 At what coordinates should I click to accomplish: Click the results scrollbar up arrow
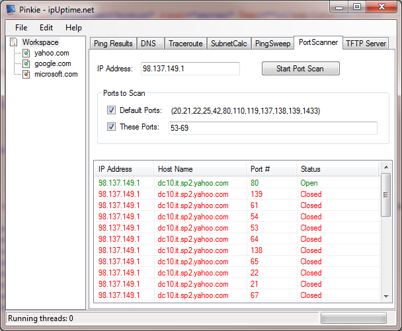pos(386,167)
